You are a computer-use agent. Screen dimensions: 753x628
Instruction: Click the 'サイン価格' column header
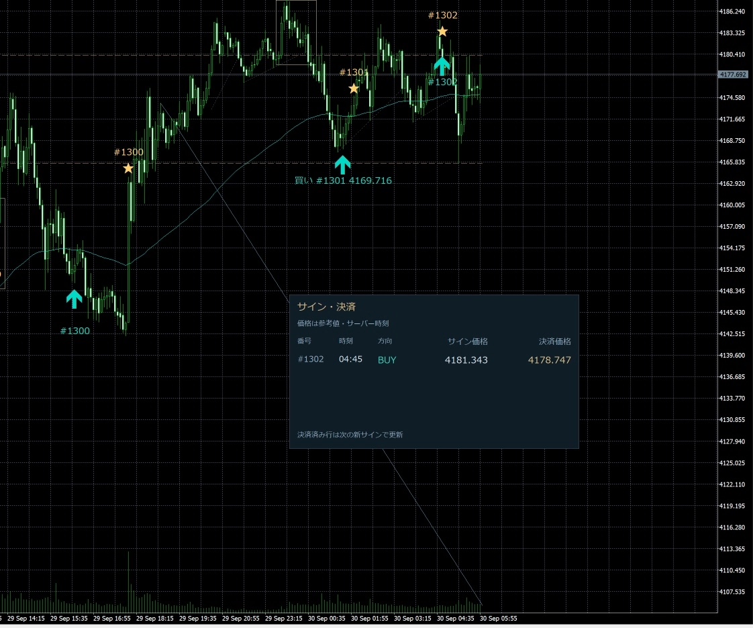pos(468,342)
